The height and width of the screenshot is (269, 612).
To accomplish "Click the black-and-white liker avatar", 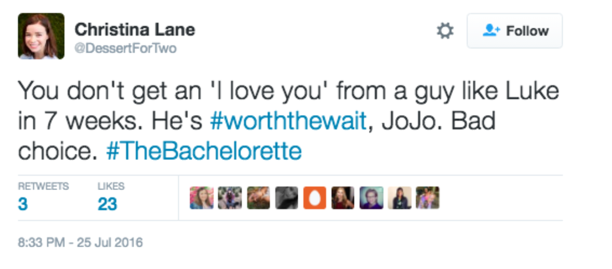I will [287, 198].
